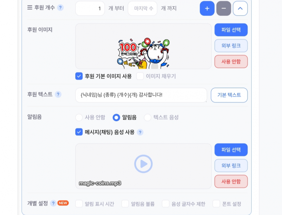Remove the donation range with the minus button

[x=224, y=8]
